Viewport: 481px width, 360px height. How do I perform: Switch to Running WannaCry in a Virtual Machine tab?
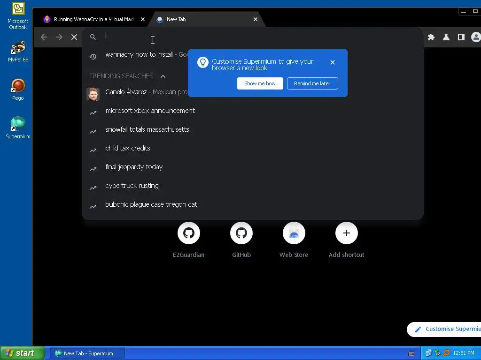(x=93, y=19)
